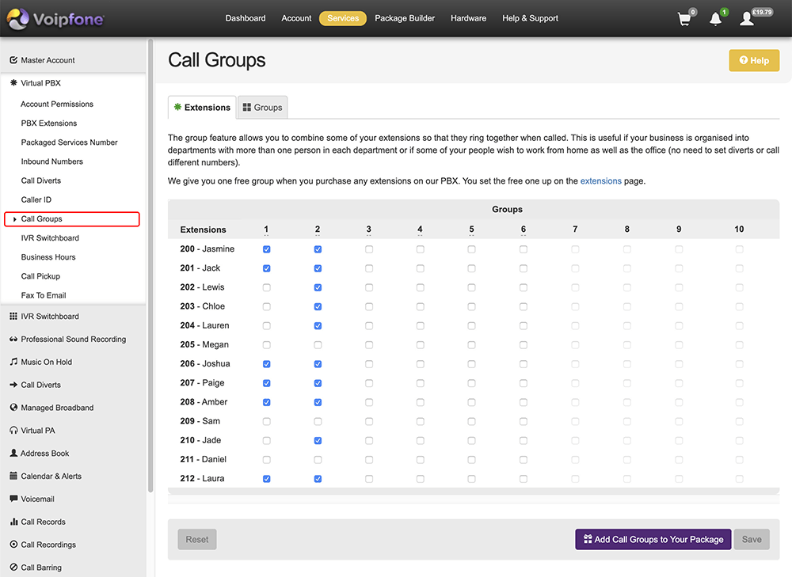Image resolution: width=792 pixels, height=577 pixels.
Task: Click the Address Book person icon
Action: coord(13,454)
